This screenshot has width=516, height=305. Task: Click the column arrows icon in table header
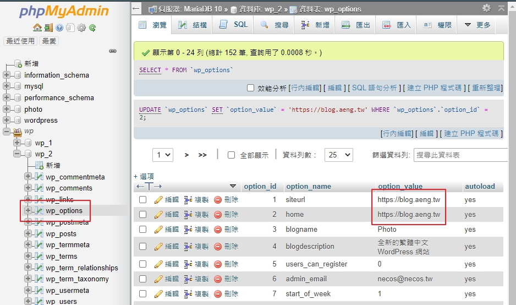[149, 187]
